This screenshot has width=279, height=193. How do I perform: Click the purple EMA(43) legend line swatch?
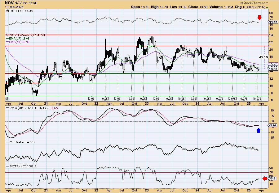click(7, 42)
